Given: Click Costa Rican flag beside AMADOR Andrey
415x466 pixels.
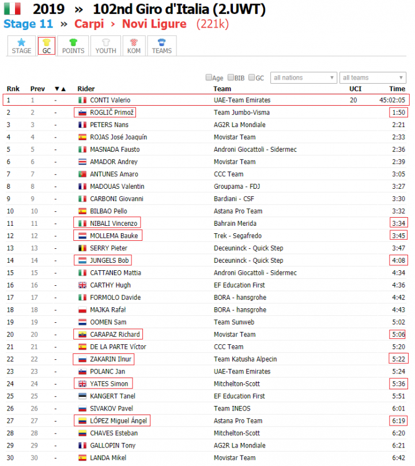Looking at the screenshot, I should pyautogui.click(x=82, y=162).
